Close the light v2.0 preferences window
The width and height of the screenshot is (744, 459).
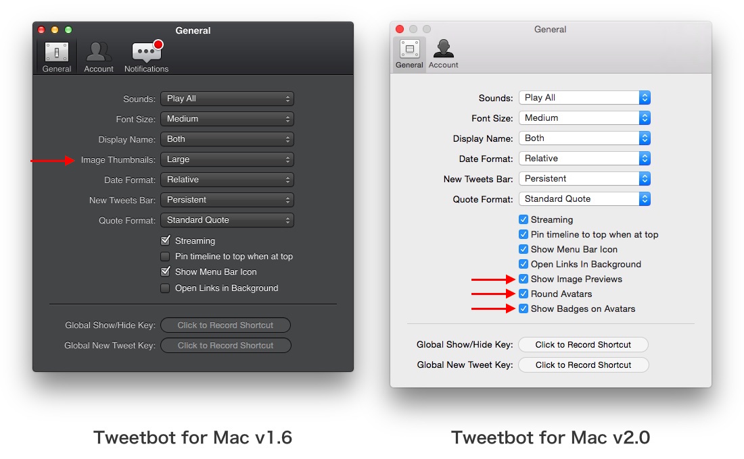[x=400, y=29]
